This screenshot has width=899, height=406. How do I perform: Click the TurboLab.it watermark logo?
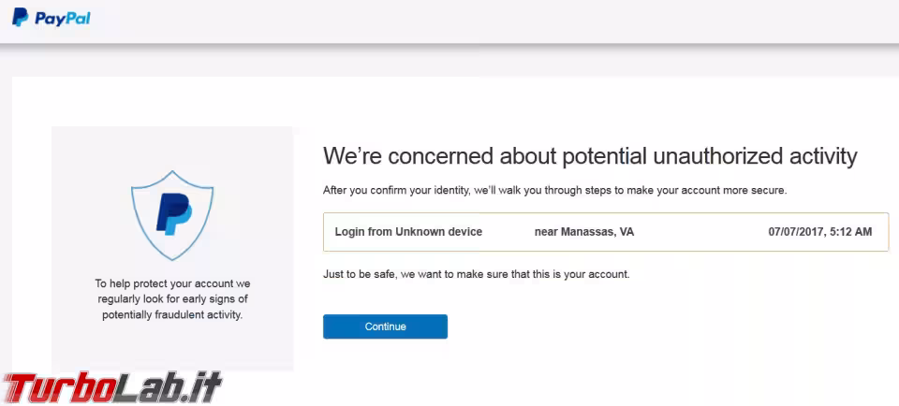tap(111, 387)
